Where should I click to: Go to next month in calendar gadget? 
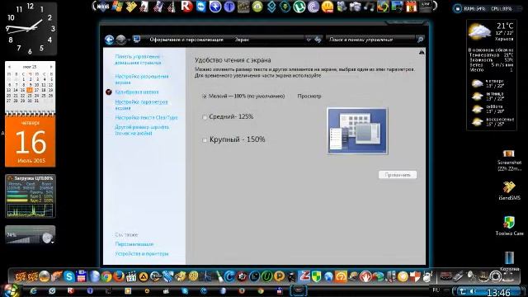pos(51,67)
